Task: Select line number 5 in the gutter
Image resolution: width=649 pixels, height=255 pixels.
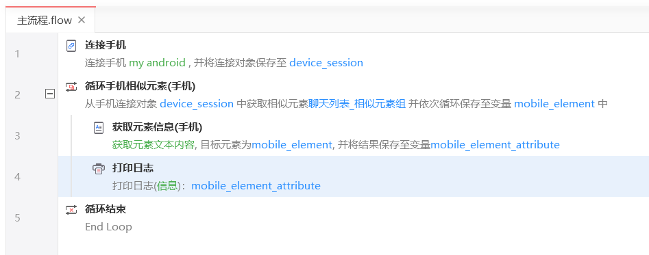Action: (x=17, y=218)
